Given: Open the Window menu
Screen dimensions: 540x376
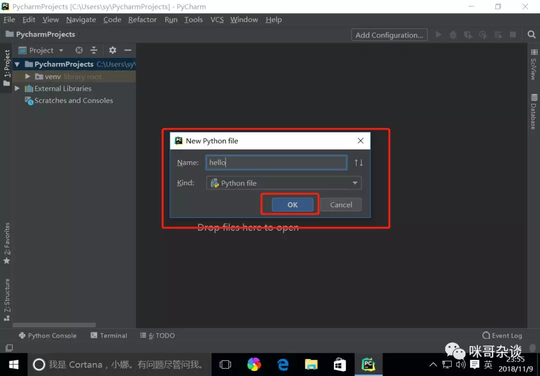Looking at the screenshot, I should pyautogui.click(x=244, y=19).
